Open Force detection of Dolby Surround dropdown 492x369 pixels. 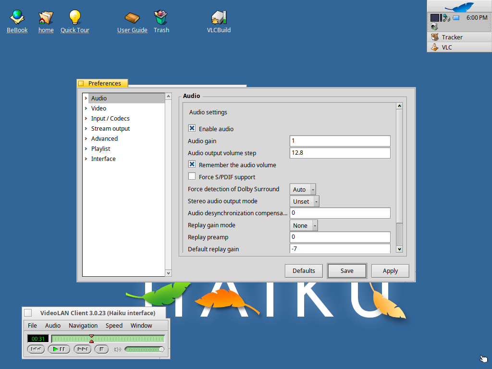303,189
